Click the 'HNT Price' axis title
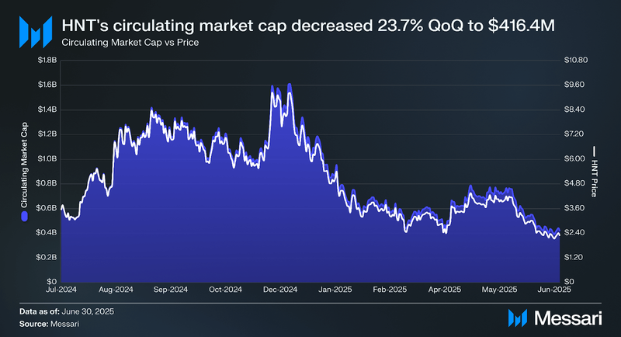The width and height of the screenshot is (621, 337). click(x=594, y=179)
